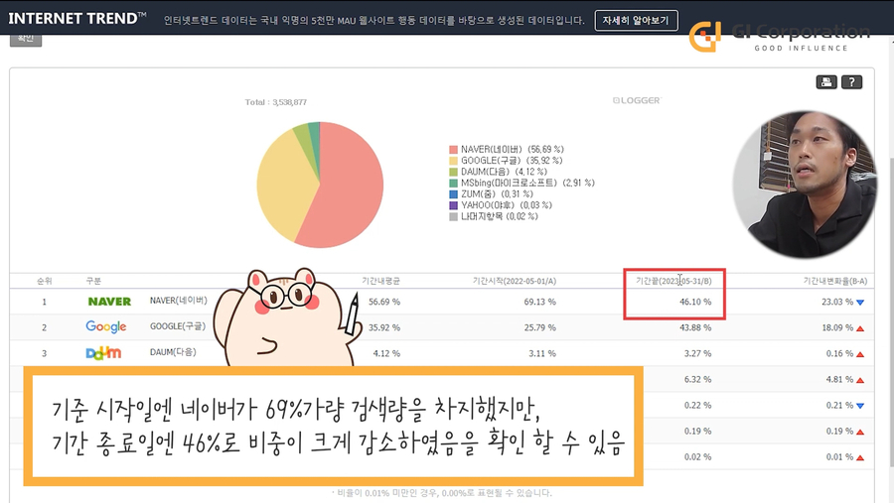Click the blue down arrow beside 0.21 %
Image resolution: width=894 pixels, height=503 pixels.
click(x=860, y=406)
